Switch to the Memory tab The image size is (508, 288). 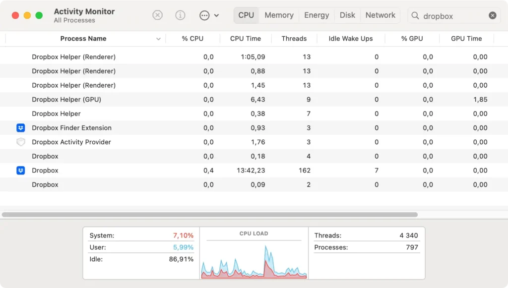click(279, 15)
